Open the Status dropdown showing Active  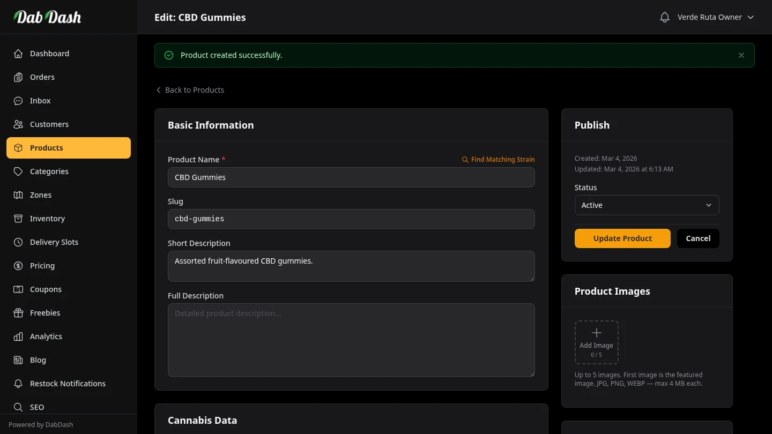(647, 205)
